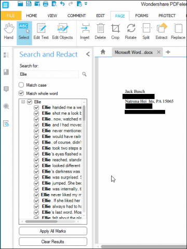Click the document horizontal scrollbar
187x249 pixels.
[144, 246]
